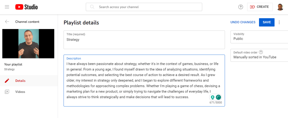288x118 pixels.
Task: Click Channel content link
Action: 27,22
